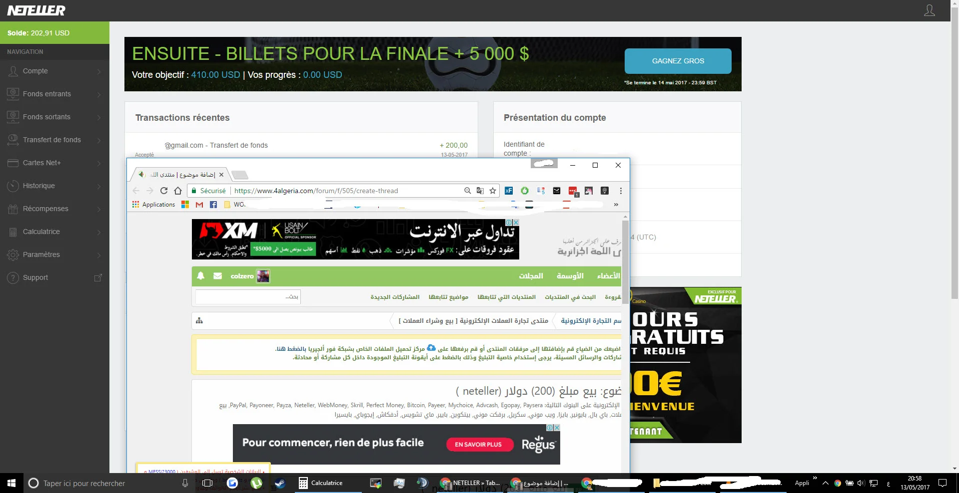Open the Historique sidebar section
959x493 pixels.
coord(54,186)
